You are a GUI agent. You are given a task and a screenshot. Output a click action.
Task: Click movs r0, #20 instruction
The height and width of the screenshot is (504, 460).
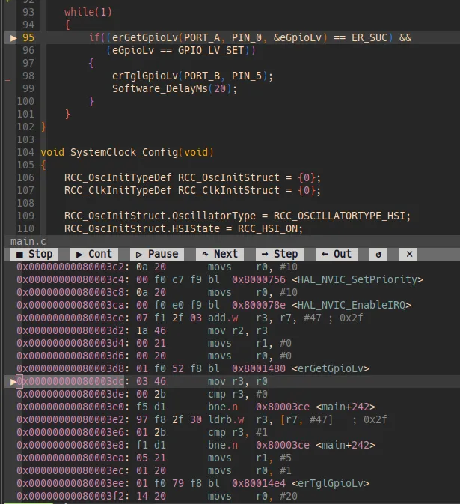253,496
